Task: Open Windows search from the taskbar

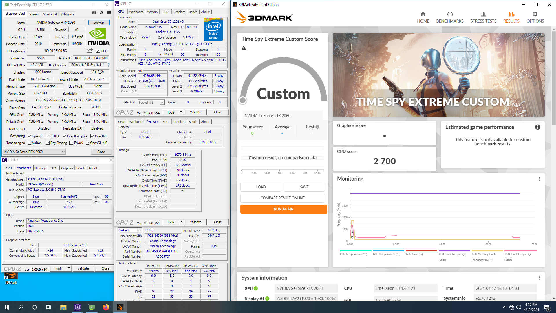Action: pyautogui.click(x=21, y=307)
